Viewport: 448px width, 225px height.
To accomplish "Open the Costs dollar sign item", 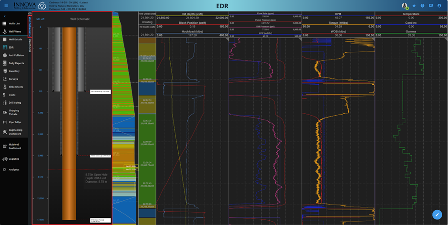I will tap(12, 95).
